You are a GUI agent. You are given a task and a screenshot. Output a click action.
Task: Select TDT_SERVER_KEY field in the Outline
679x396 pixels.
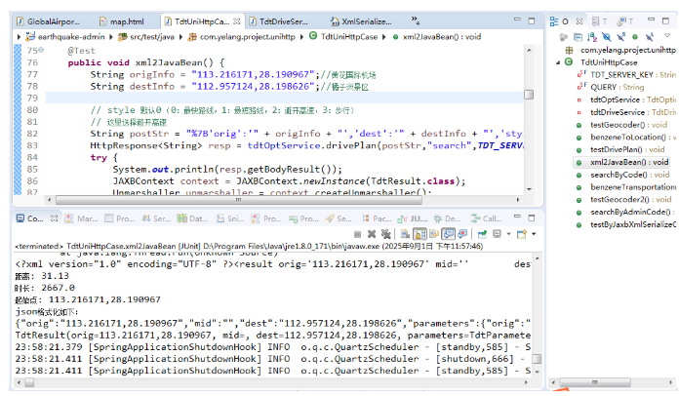(626, 75)
